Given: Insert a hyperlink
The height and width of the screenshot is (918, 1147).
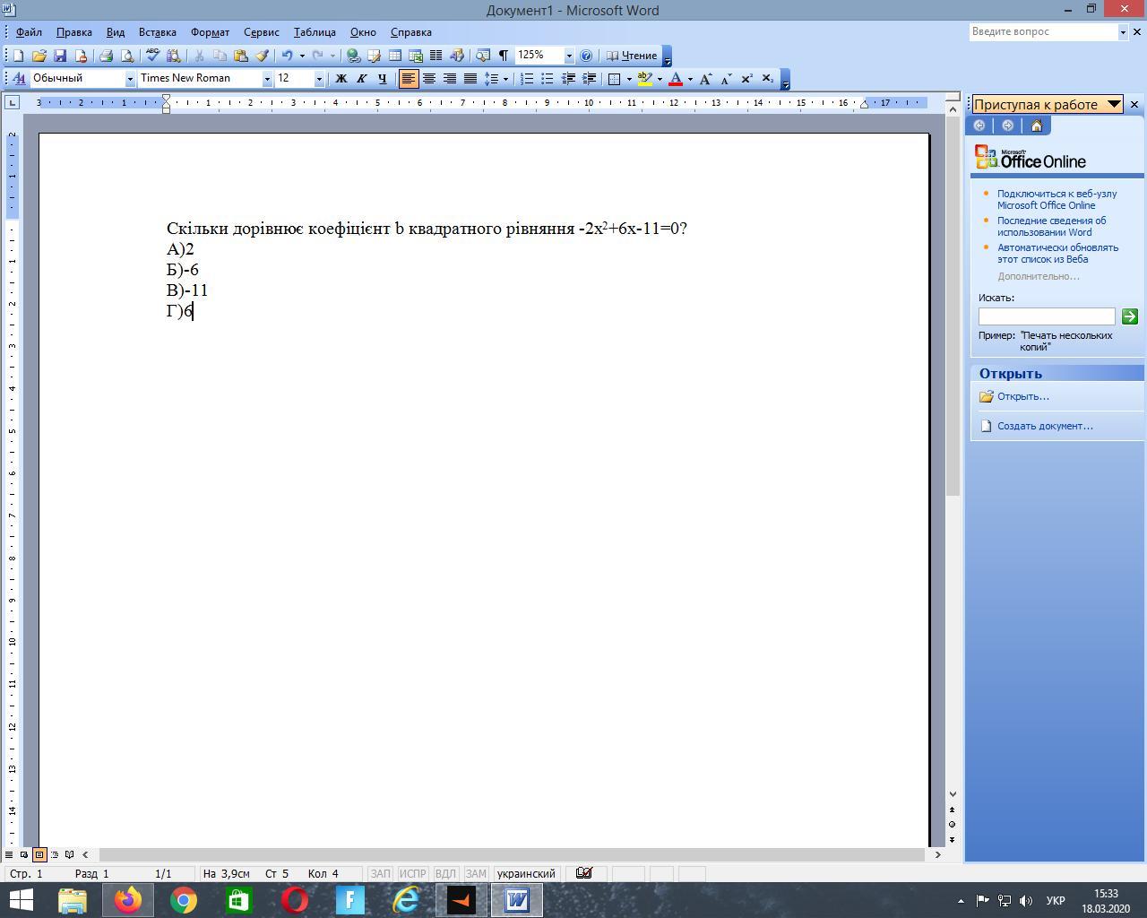Looking at the screenshot, I should coord(353,56).
